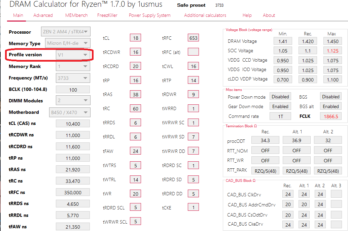
Task: Click the tWR timing value box
Action: [x=135, y=194]
